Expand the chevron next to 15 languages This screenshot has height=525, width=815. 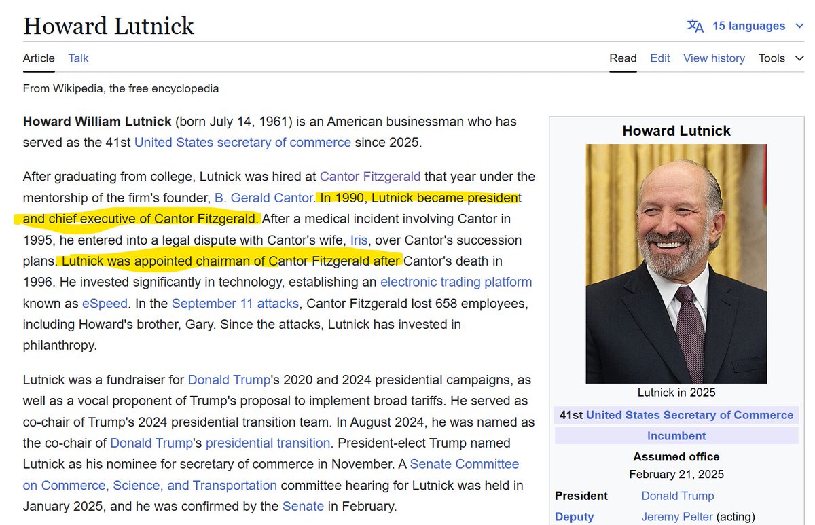click(798, 26)
